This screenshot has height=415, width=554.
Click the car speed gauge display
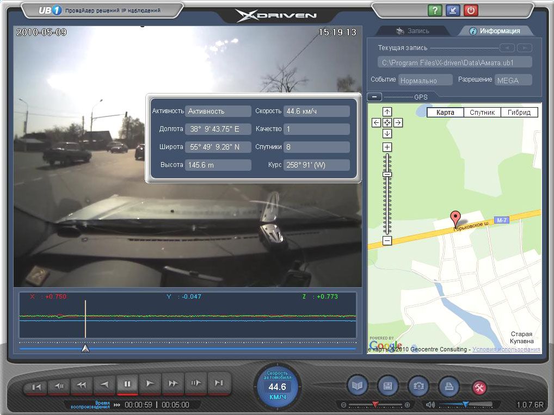point(278,386)
